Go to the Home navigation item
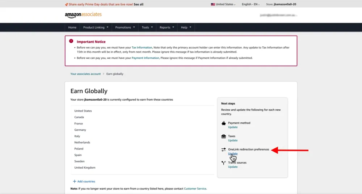Screen dimensions: 362x194 click(72, 28)
